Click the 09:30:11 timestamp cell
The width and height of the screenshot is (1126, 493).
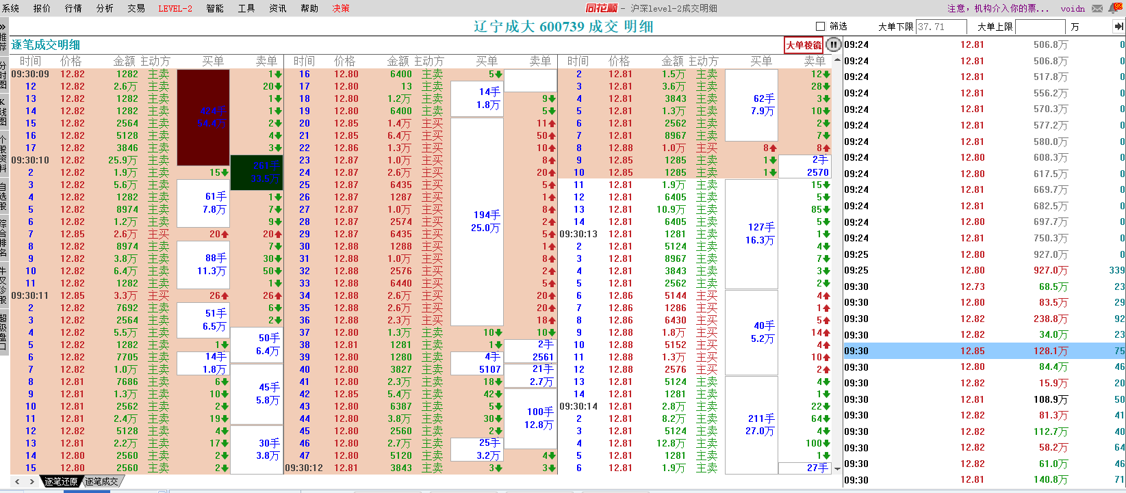(x=30, y=295)
